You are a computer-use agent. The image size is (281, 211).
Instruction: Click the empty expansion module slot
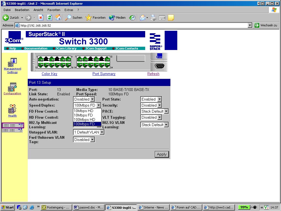131,58
